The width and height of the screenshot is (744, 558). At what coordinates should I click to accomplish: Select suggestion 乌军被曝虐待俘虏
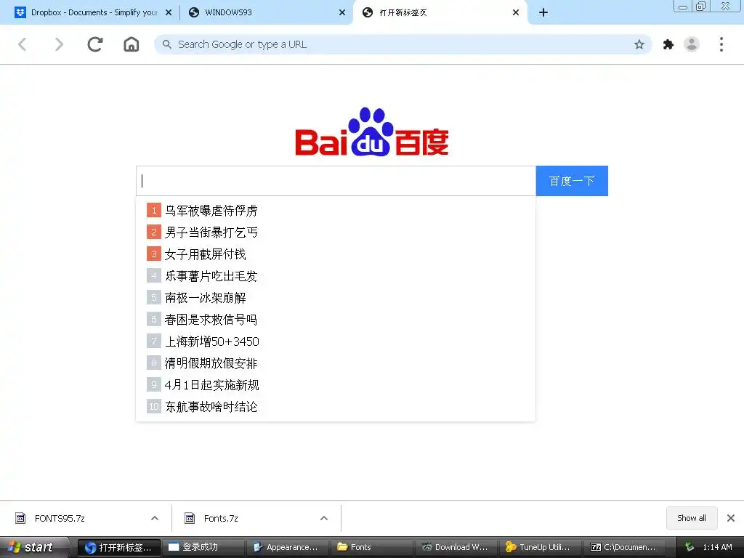211,210
